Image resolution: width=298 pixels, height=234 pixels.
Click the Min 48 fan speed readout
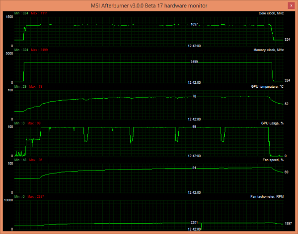tap(20, 160)
